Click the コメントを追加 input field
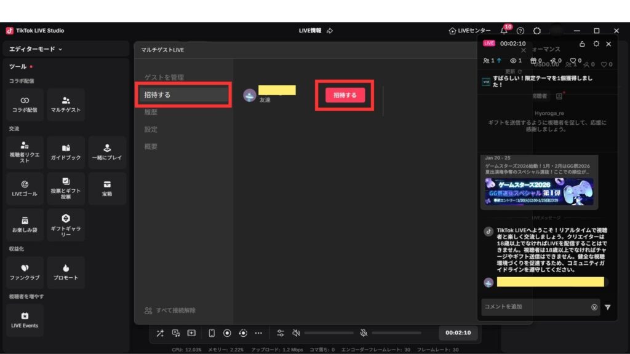This screenshot has width=630, height=354. 534,307
